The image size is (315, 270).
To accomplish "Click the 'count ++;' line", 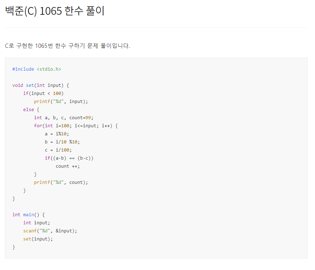I will [68, 166].
